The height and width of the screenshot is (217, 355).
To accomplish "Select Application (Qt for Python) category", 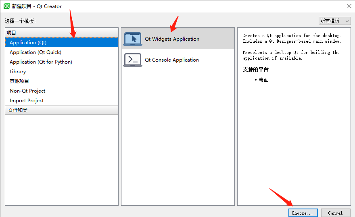I will point(62,62).
